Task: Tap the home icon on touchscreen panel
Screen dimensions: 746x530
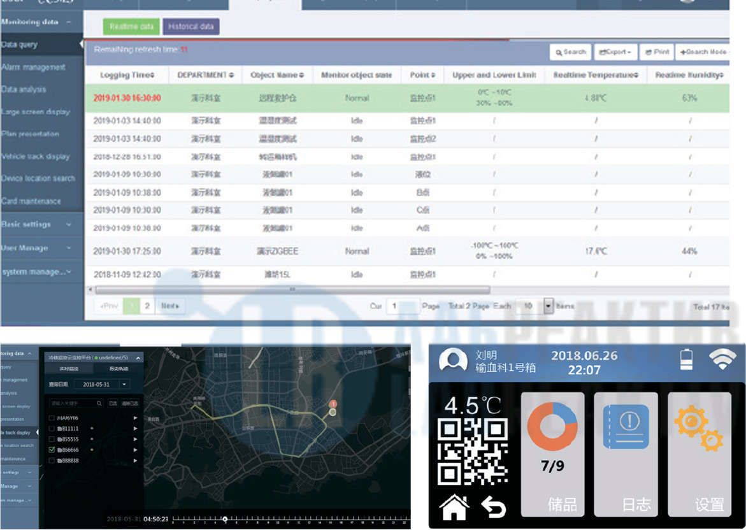Action: point(454,508)
